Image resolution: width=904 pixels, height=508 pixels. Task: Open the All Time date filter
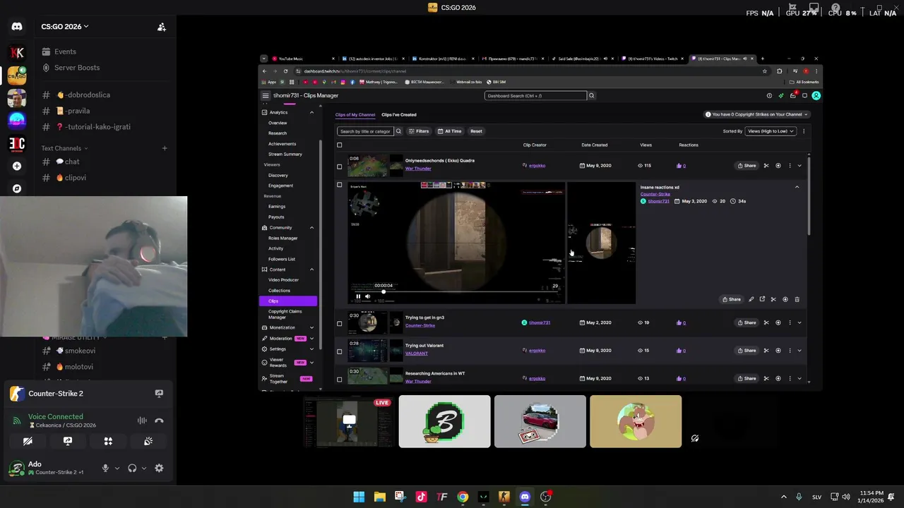[x=449, y=131]
